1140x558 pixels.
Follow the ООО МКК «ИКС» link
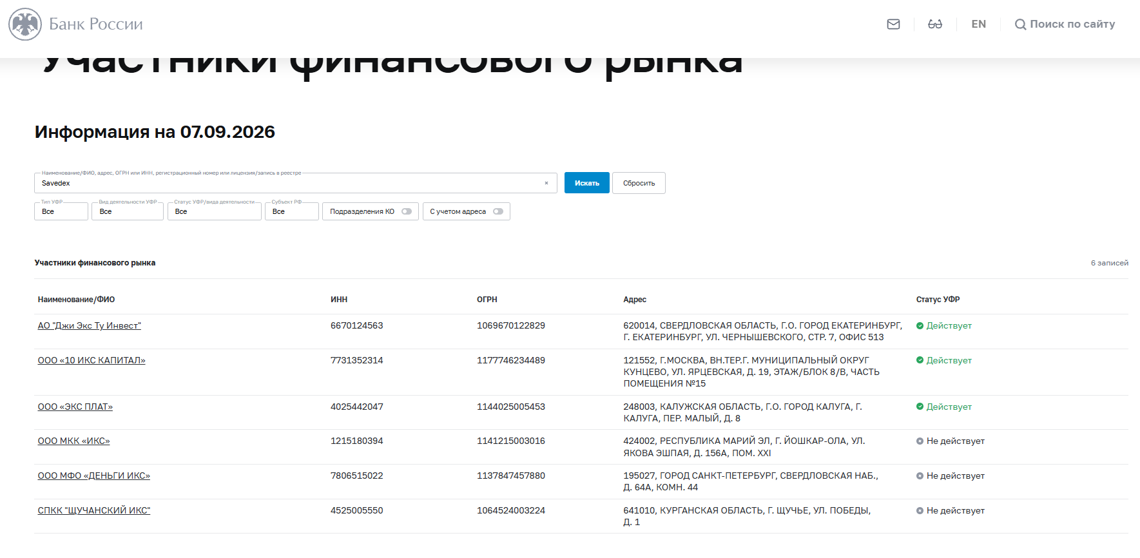pos(74,441)
